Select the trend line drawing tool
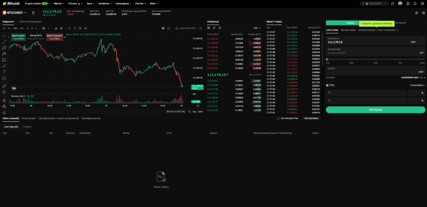This screenshot has width=427, height=207. [x=4, y=42]
